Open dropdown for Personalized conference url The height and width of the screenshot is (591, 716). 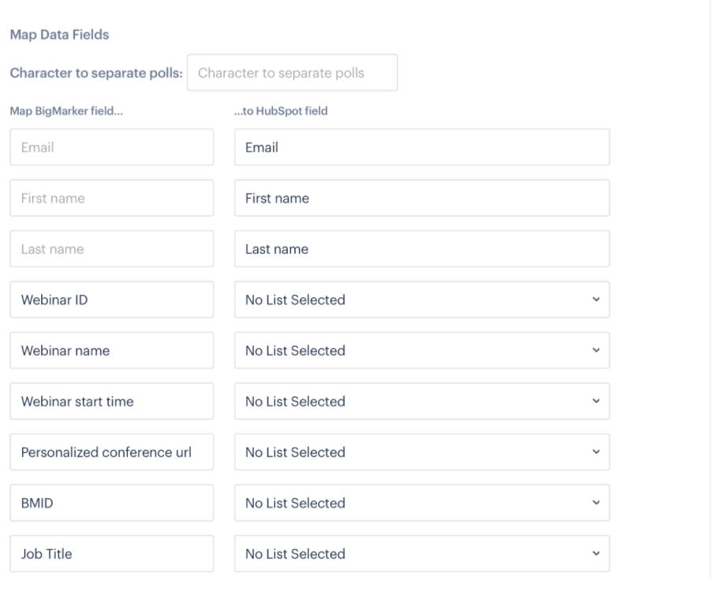click(x=422, y=452)
